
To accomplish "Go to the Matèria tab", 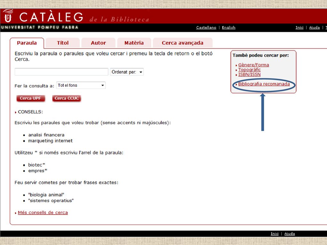I will [134, 43].
